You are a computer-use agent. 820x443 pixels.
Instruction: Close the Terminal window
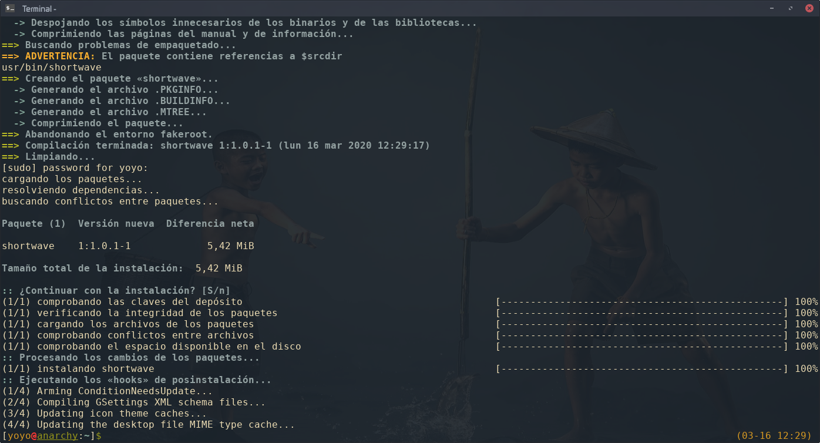pyautogui.click(x=808, y=8)
